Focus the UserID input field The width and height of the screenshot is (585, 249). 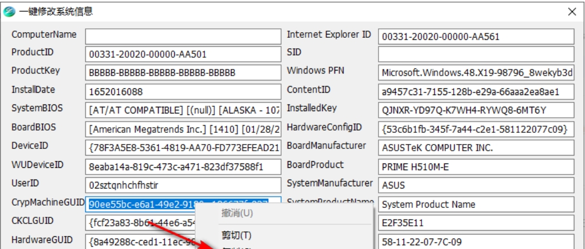pos(183,185)
